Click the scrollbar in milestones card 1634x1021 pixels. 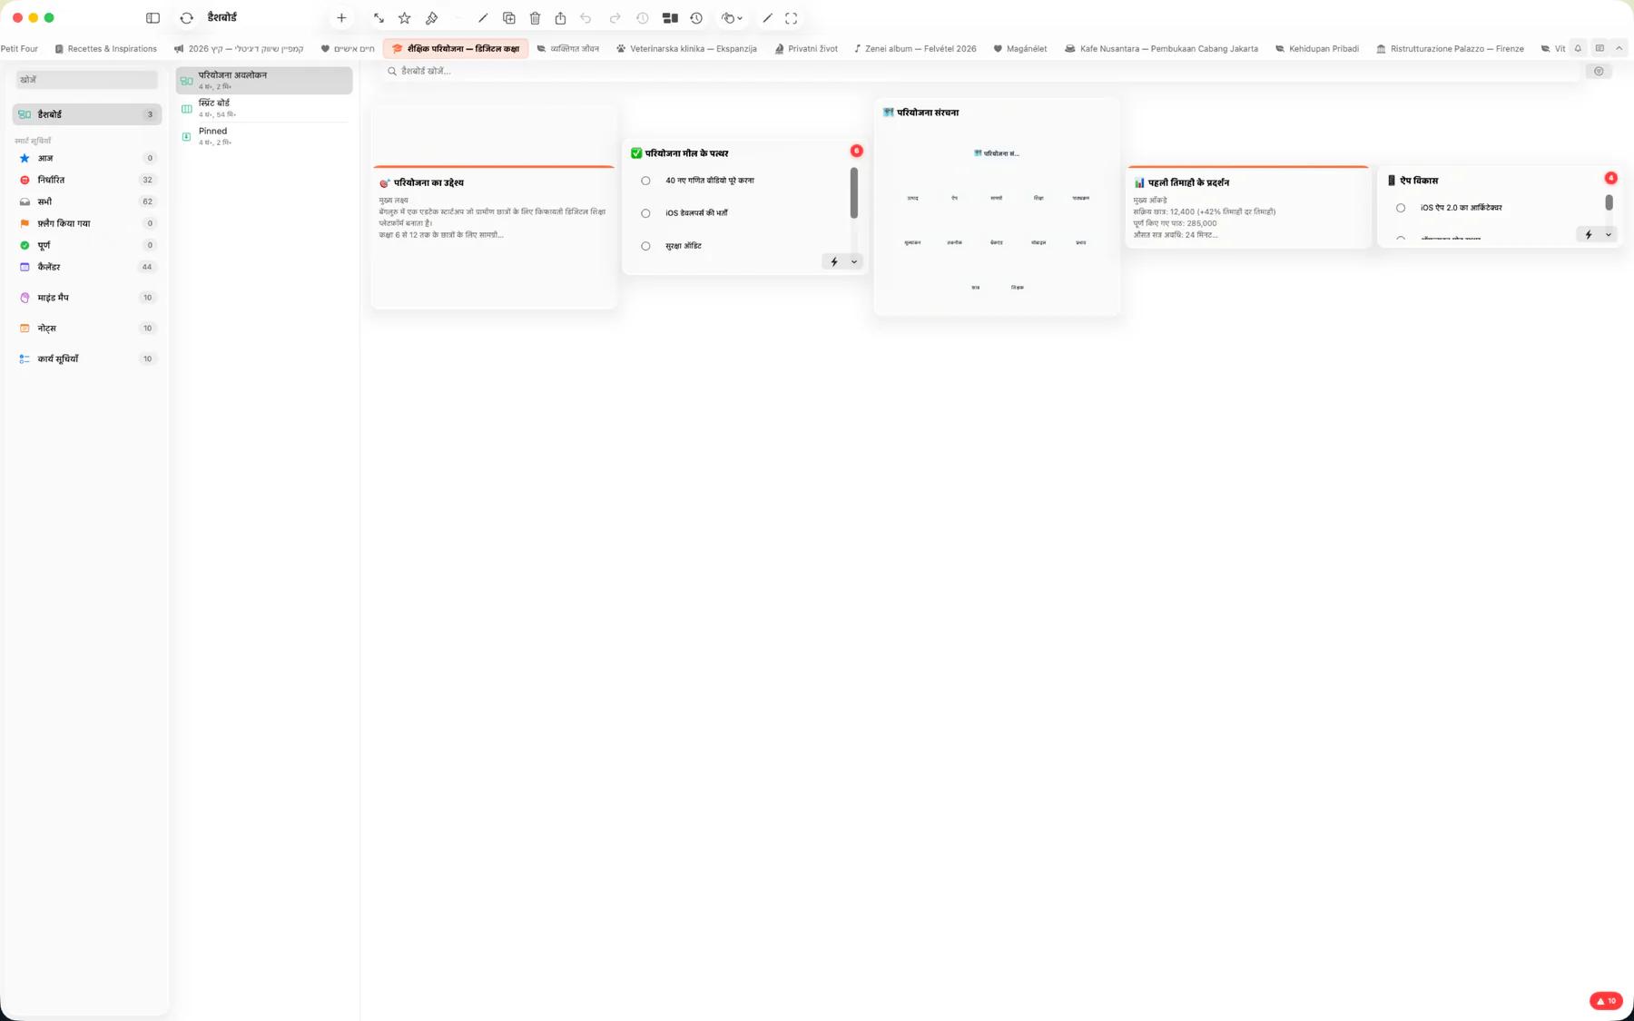point(854,193)
